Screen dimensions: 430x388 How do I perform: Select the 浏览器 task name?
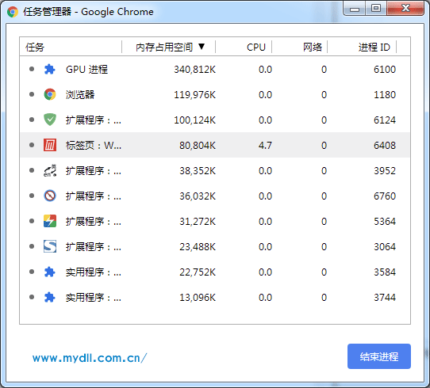pyautogui.click(x=80, y=95)
